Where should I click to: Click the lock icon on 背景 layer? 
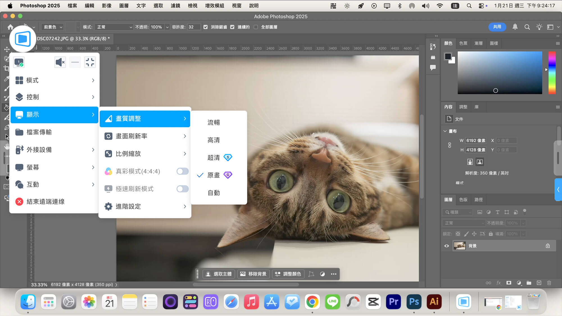pos(548,246)
